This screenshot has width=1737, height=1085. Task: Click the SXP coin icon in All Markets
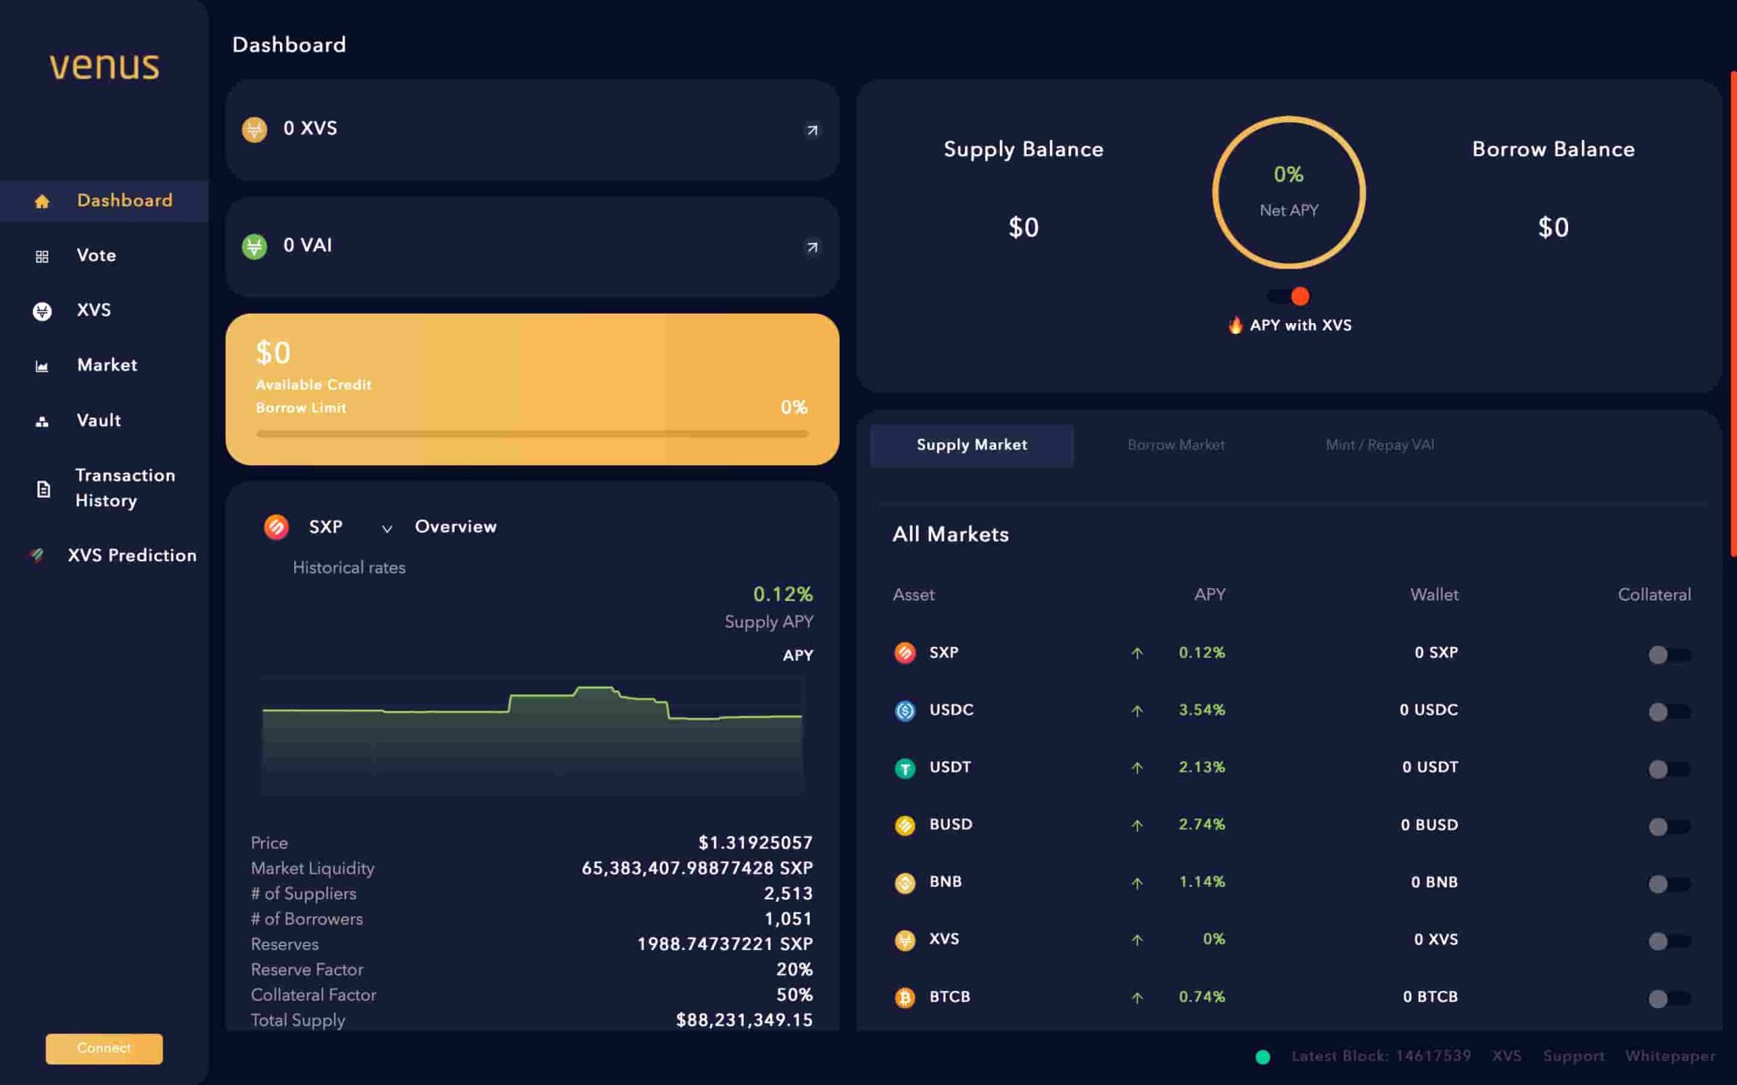click(x=904, y=653)
